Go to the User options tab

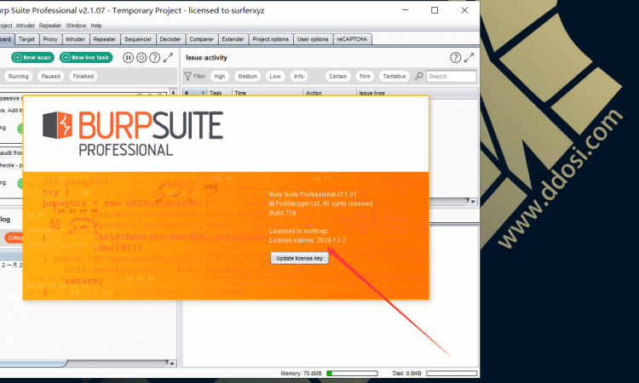[313, 39]
